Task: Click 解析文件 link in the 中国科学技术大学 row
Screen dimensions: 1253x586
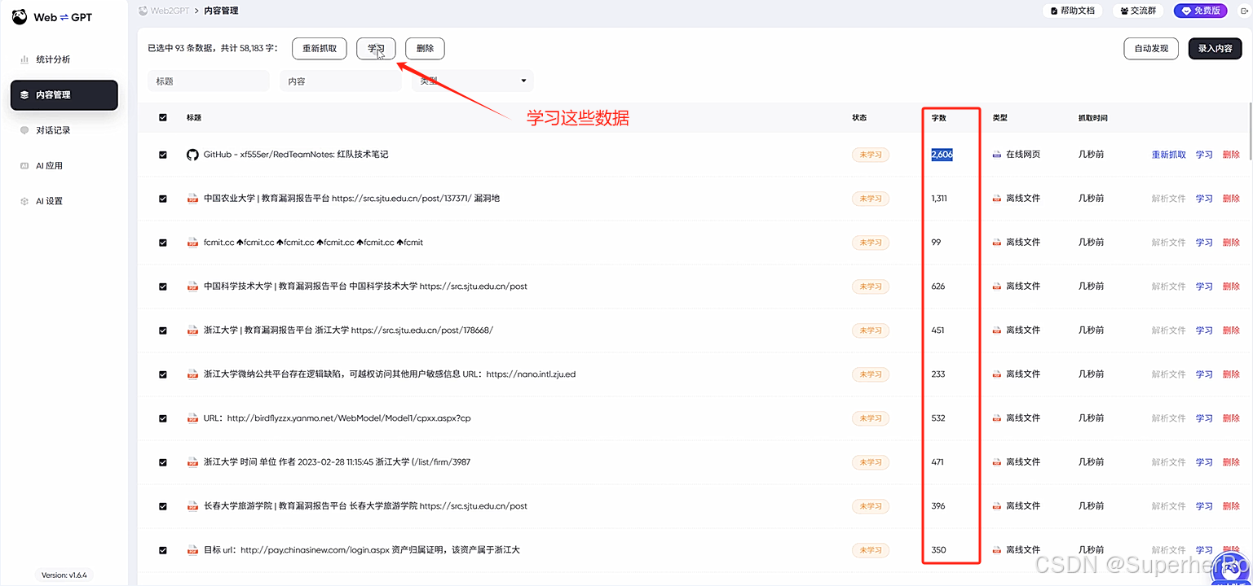Action: pos(1168,286)
